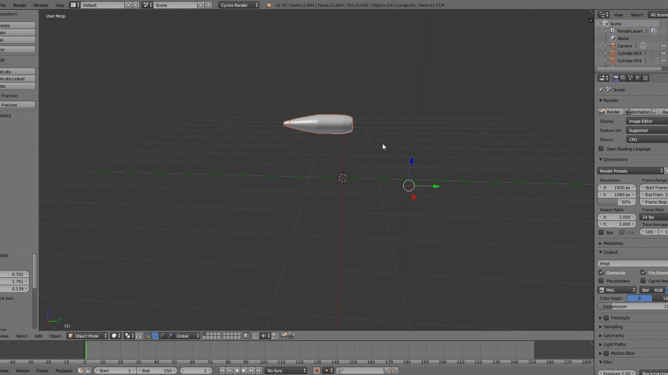668x375 pixels.
Task: Open the Global transform orientation dropdown
Action: [187, 336]
